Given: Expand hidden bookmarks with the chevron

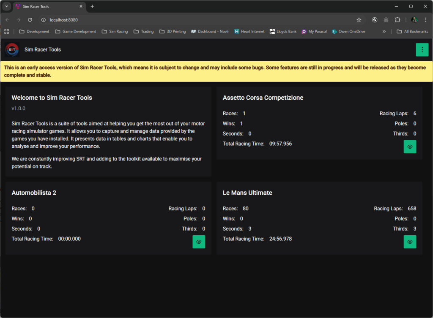Looking at the screenshot, I should [x=384, y=31].
